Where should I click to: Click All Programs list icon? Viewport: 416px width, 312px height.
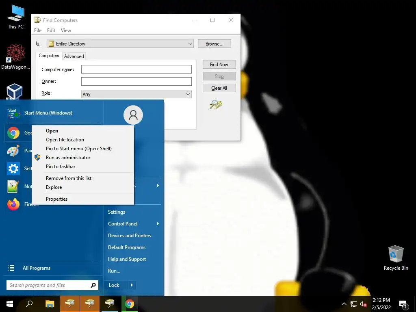[x=11, y=268]
